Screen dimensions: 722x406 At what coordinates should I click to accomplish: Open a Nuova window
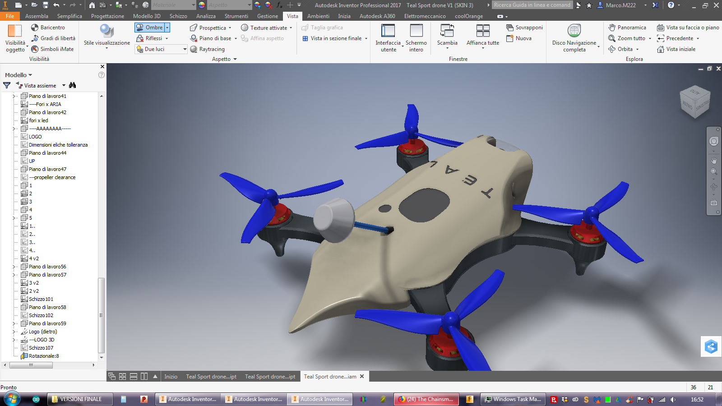pos(519,38)
